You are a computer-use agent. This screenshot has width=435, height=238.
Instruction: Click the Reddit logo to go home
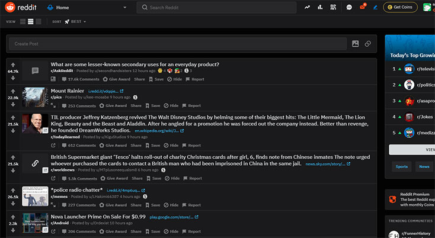click(x=20, y=8)
